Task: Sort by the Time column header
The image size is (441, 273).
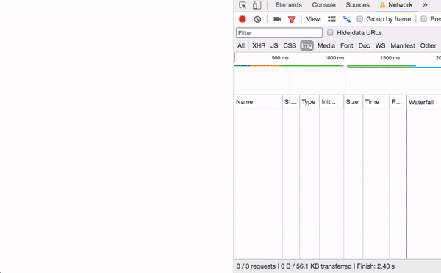Action: (376, 102)
